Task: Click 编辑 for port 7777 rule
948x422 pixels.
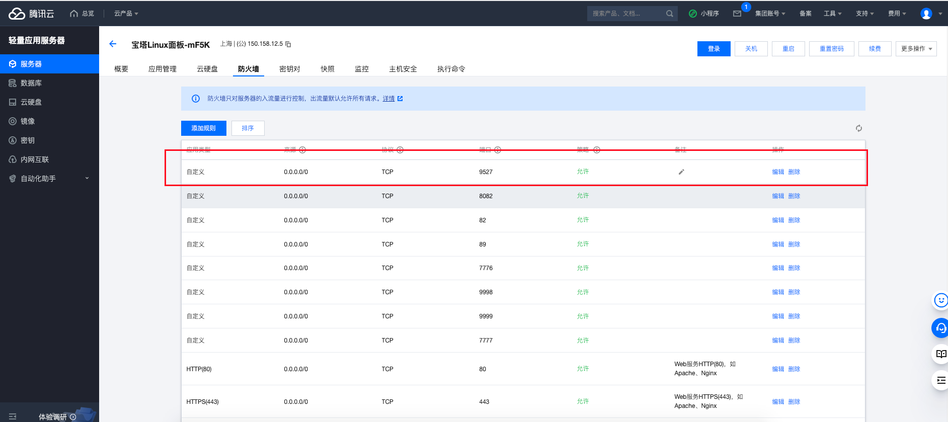Action: (778, 341)
